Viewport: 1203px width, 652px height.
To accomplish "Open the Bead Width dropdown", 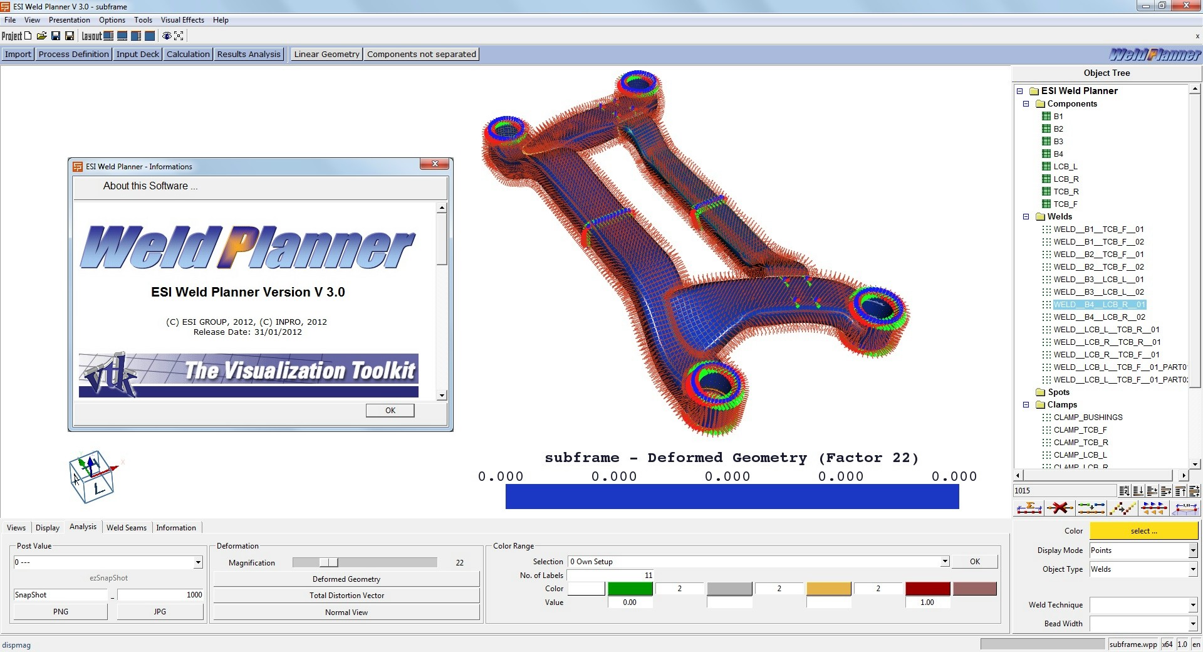I will click(1192, 624).
